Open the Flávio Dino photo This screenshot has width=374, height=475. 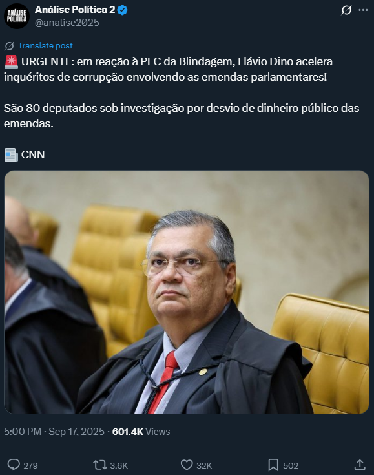point(187,292)
